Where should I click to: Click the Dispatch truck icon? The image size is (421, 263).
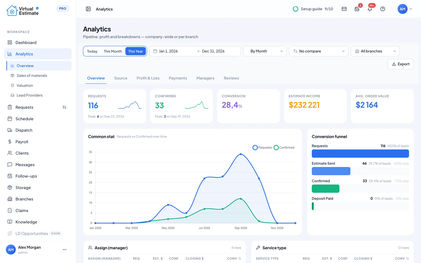10,130
